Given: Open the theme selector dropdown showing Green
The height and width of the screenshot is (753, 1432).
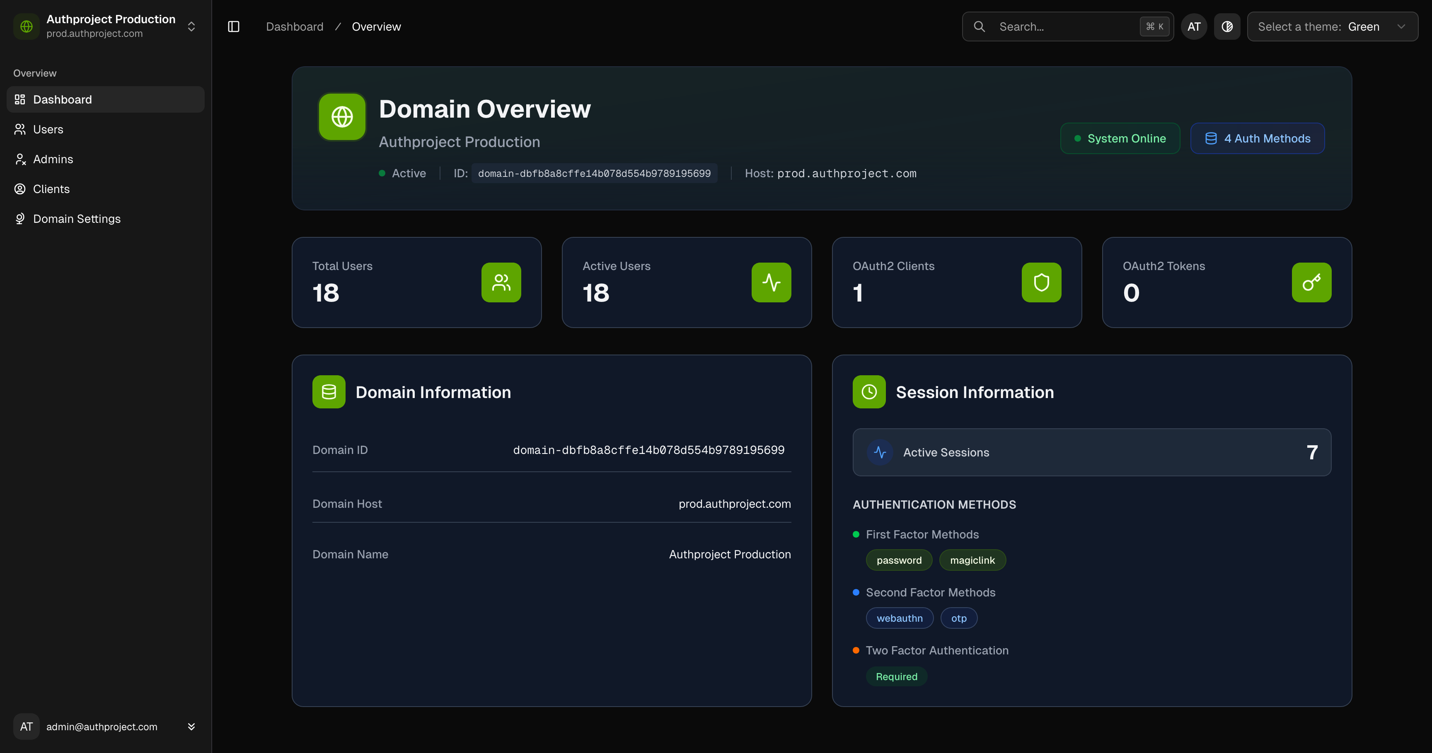Looking at the screenshot, I should click(x=1332, y=27).
